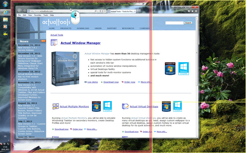Click Download now under Multiple Monitors
Viewport: 246px width, 153px height.
(61, 129)
